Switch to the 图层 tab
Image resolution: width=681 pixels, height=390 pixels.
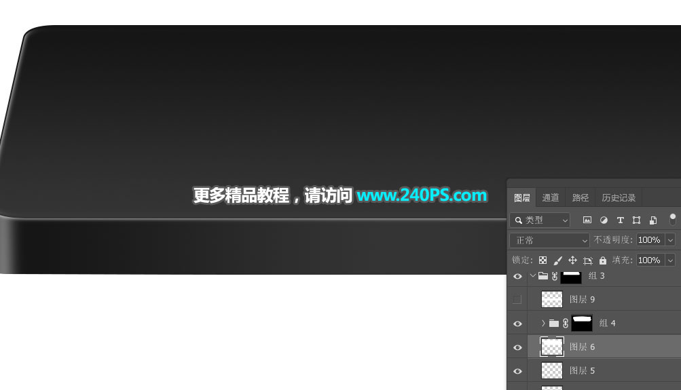point(521,198)
